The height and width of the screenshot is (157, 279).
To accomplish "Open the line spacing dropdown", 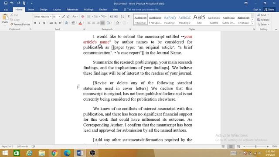I will [112, 23].
